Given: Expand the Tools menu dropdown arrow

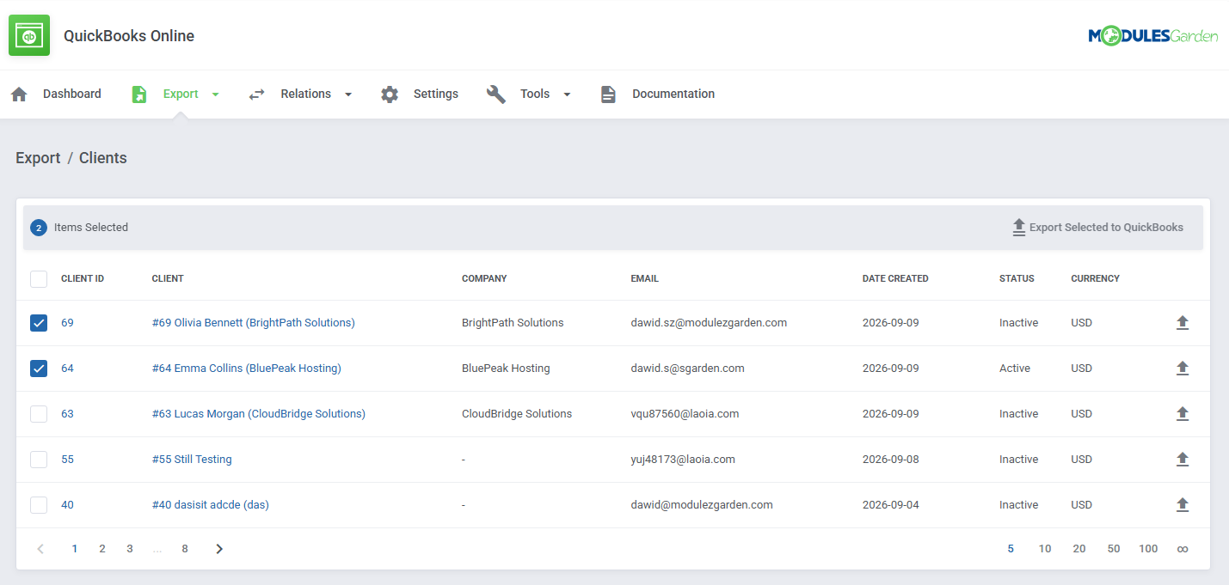Looking at the screenshot, I should click(567, 94).
